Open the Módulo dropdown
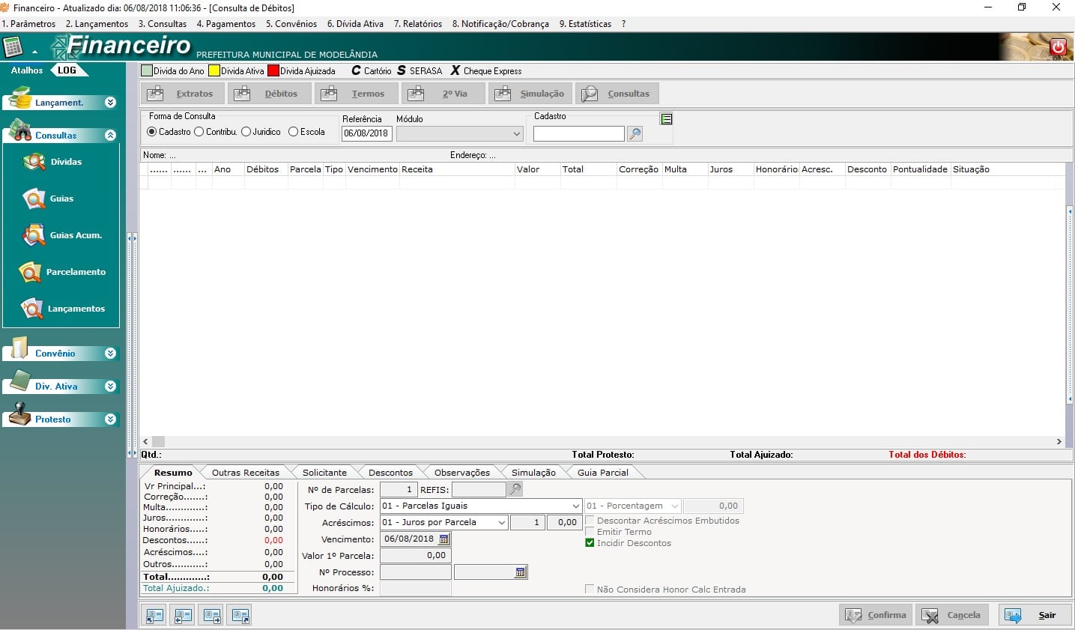Viewport: 1075px width, 630px height. [x=459, y=134]
